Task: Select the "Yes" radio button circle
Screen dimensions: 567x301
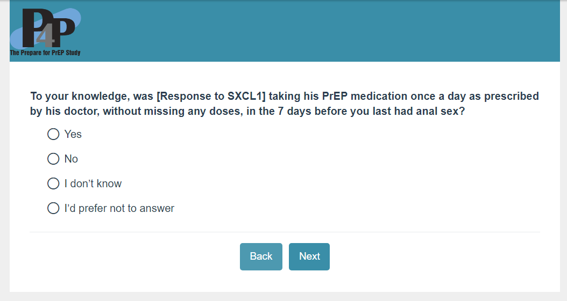Action: 53,134
